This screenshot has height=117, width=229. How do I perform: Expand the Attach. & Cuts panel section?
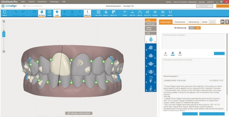pos(151,29)
